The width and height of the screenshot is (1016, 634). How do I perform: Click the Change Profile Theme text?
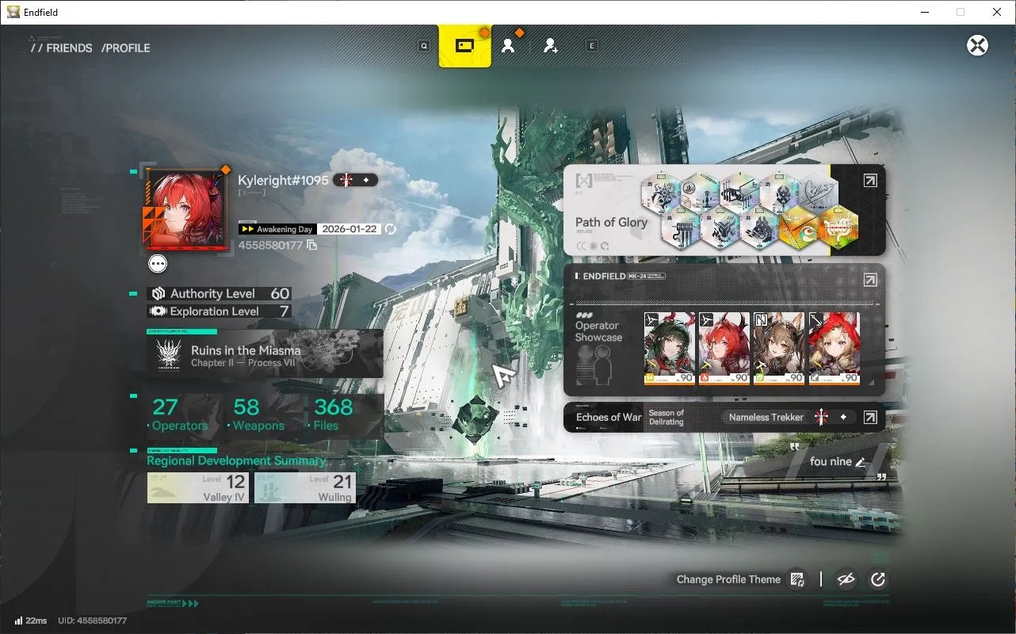728,579
